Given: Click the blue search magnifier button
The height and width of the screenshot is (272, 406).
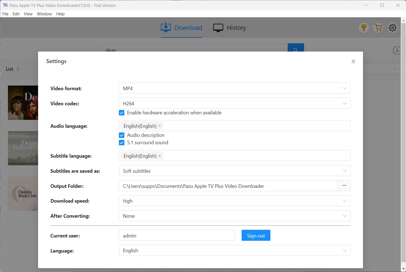Looking at the screenshot, I should pyautogui.click(x=296, y=48).
